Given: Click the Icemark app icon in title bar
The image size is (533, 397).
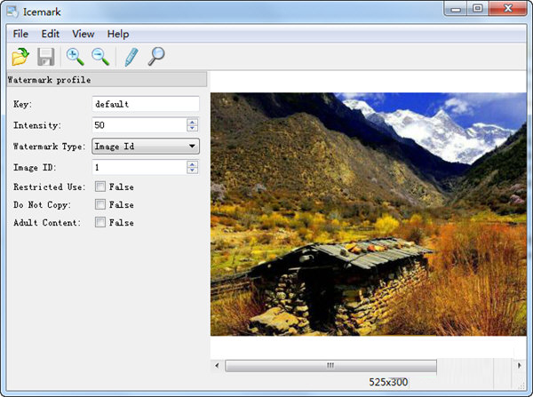Looking at the screenshot, I should 12,12.
